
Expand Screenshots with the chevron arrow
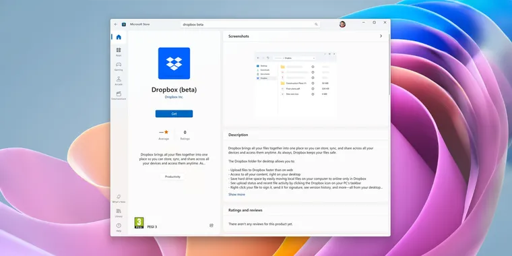[381, 36]
